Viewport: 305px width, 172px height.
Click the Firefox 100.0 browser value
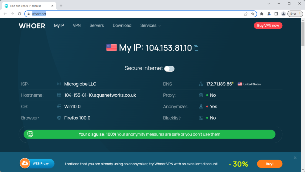(77, 118)
